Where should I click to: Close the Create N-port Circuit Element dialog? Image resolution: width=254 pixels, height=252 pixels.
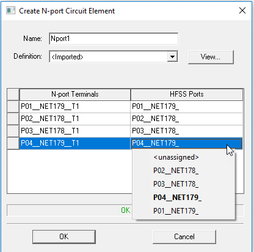point(242,10)
